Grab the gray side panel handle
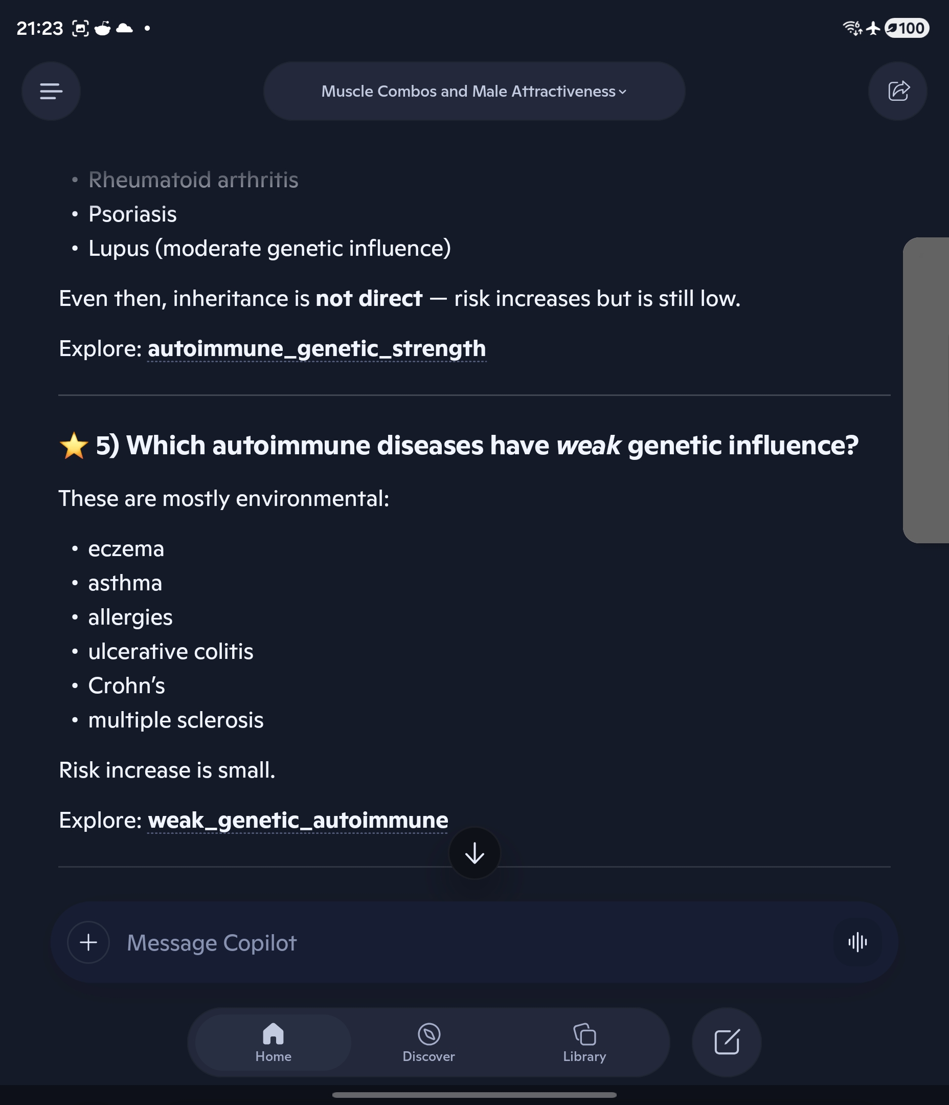This screenshot has height=1105, width=949. pyautogui.click(x=926, y=390)
